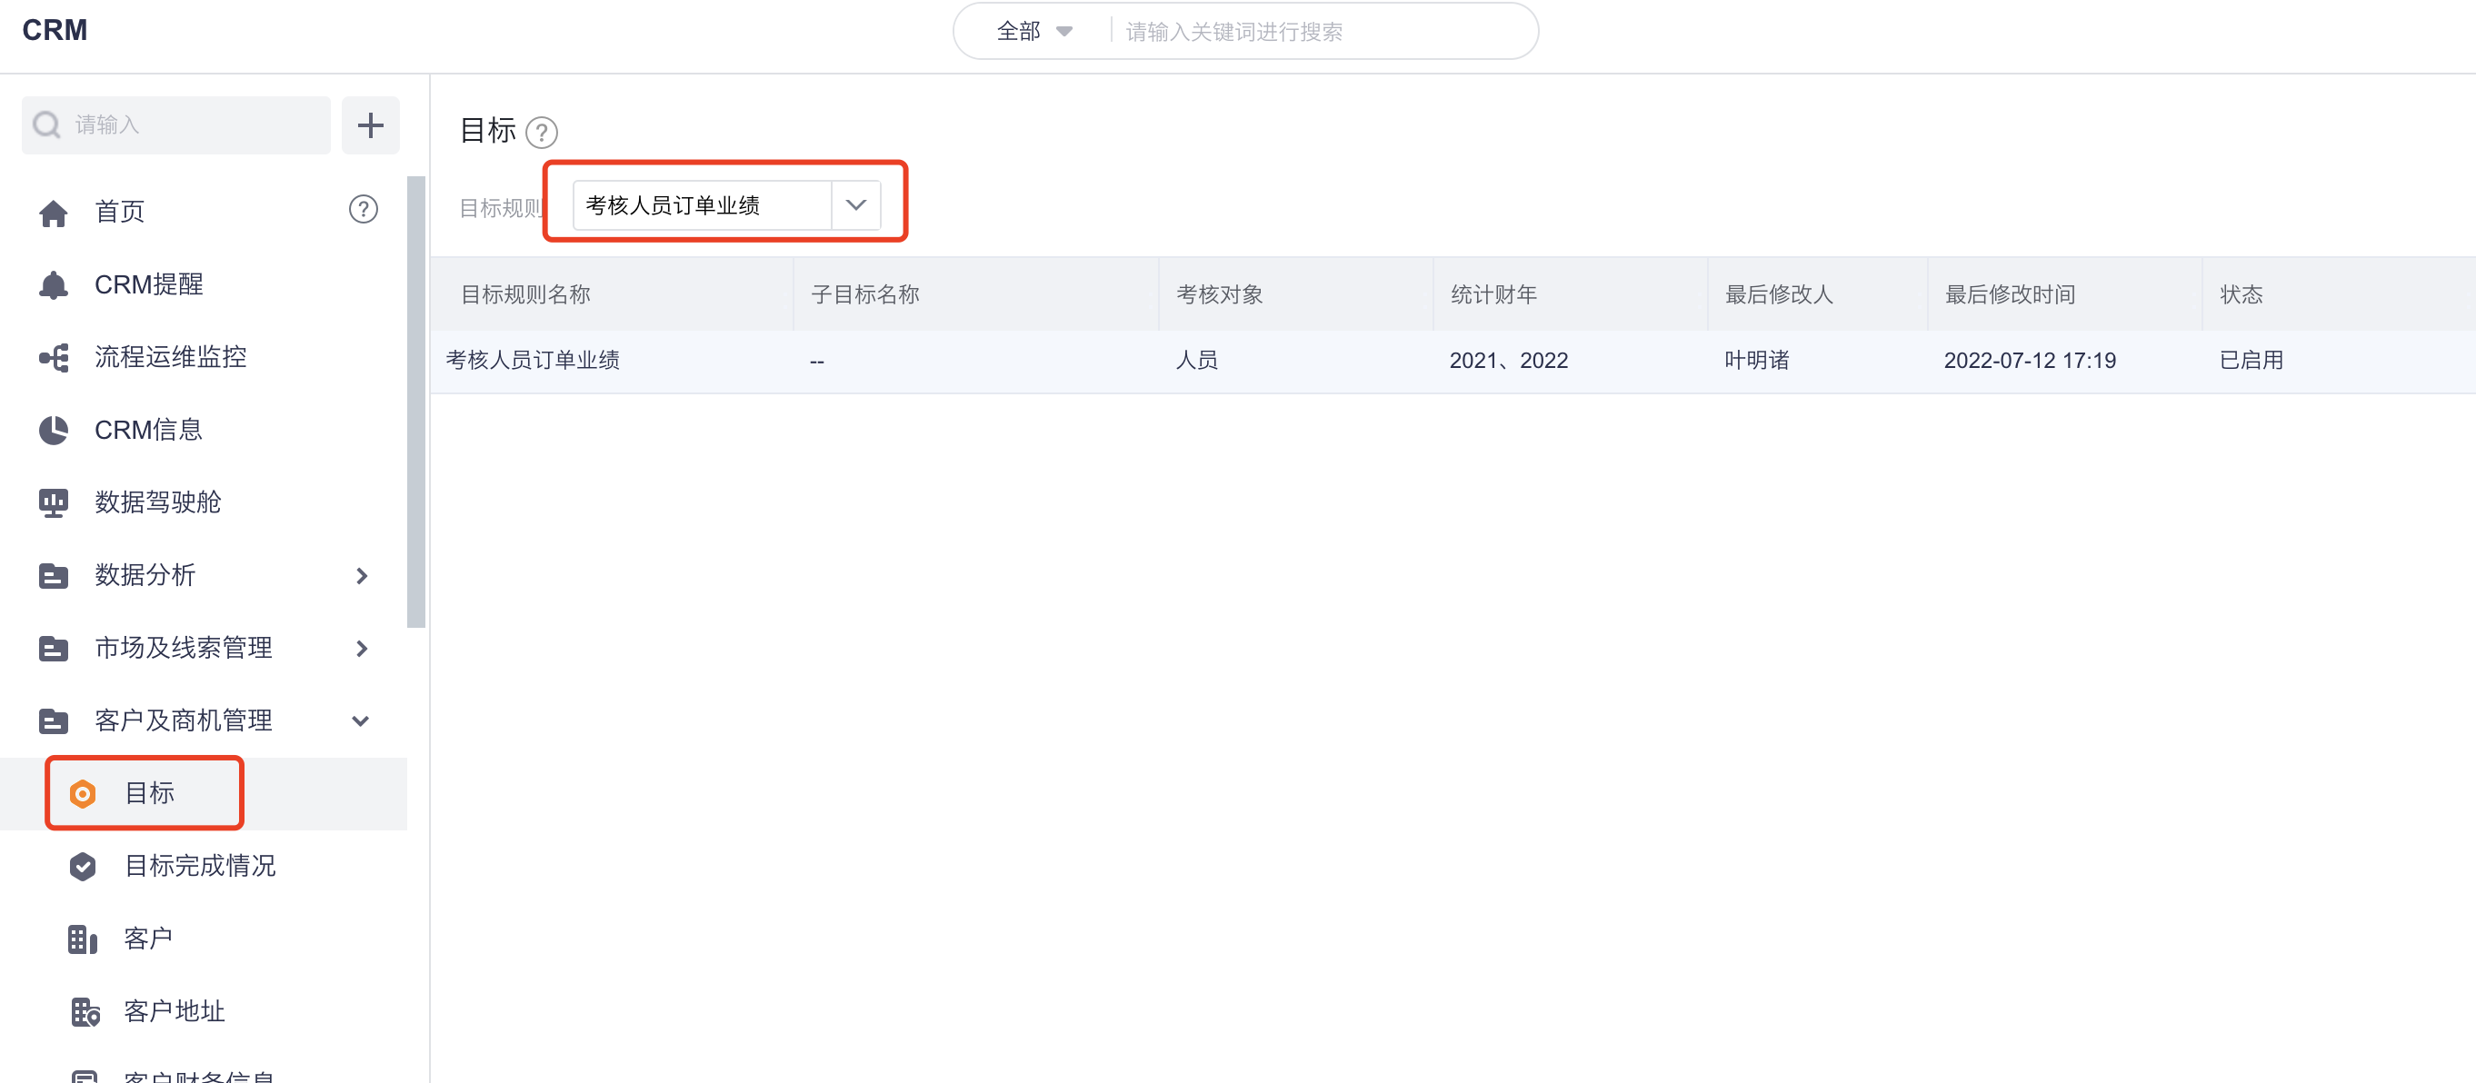
Task: Select 数据驾驶舱 menu item
Action: pos(158,502)
